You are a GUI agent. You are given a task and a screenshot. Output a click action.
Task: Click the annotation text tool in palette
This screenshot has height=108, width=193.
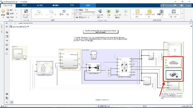coord(7,45)
